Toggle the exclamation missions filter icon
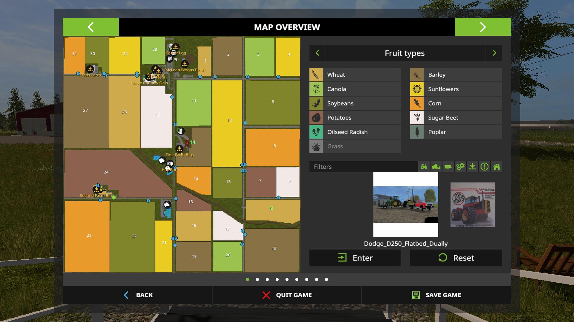This screenshot has height=322, width=574. click(485, 167)
